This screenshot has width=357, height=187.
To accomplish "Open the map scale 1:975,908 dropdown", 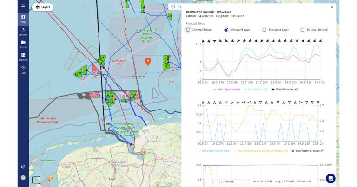I will click(x=233, y=181).
